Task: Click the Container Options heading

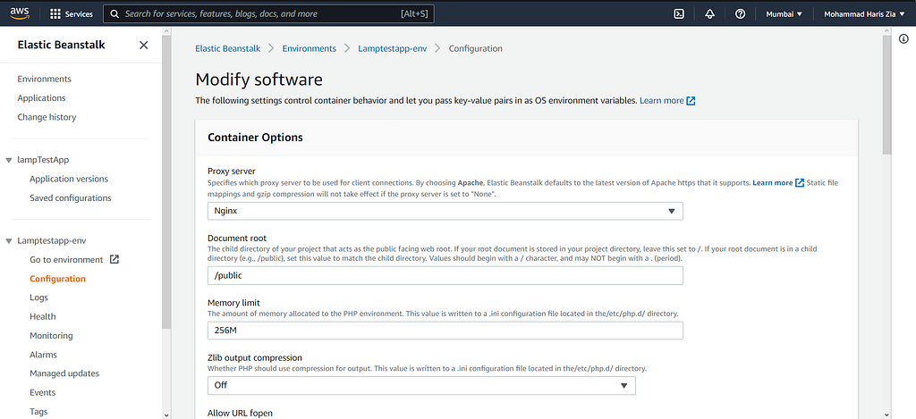Action: (255, 138)
